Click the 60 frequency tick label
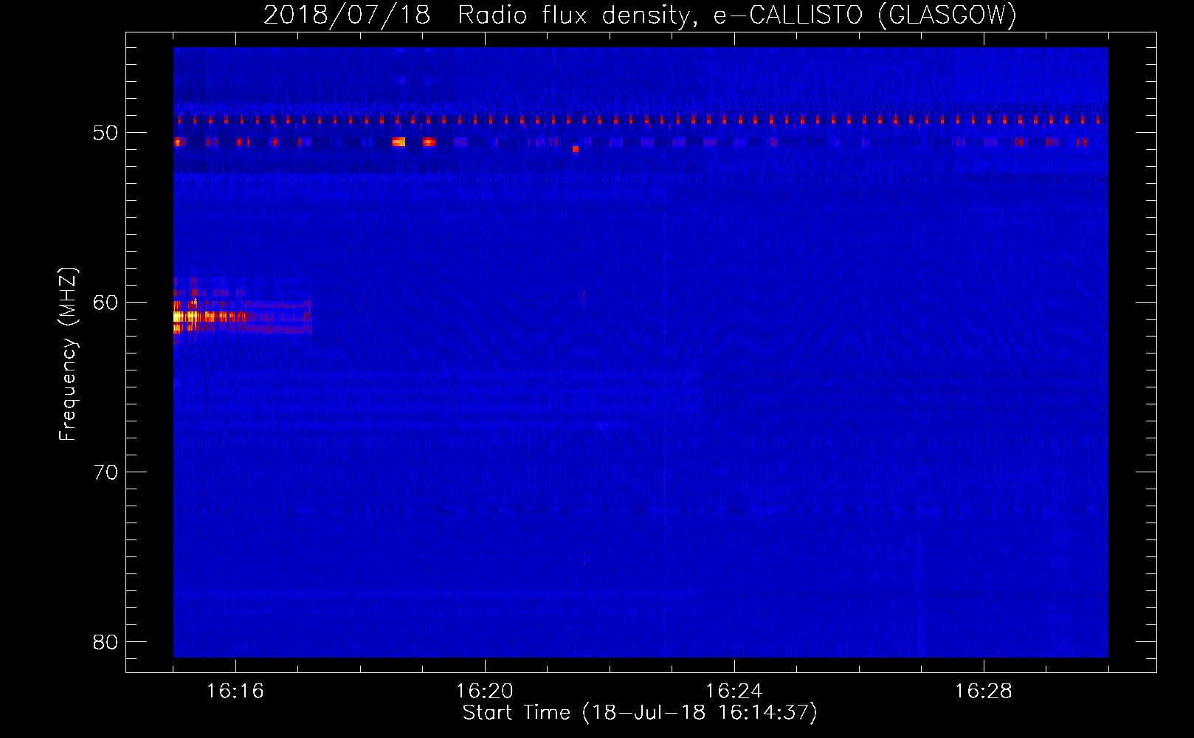The image size is (1194, 738). point(106,303)
